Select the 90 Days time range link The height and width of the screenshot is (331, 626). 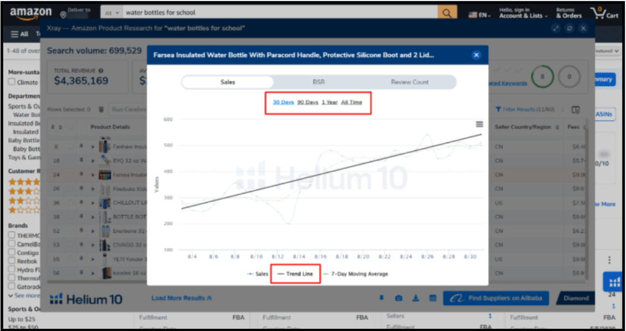click(307, 102)
